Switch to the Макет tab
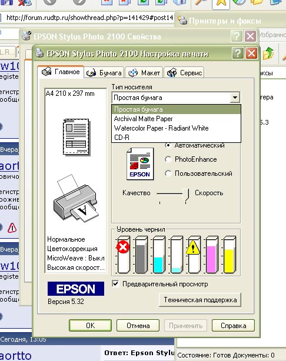The image size is (286, 361). 144,73
